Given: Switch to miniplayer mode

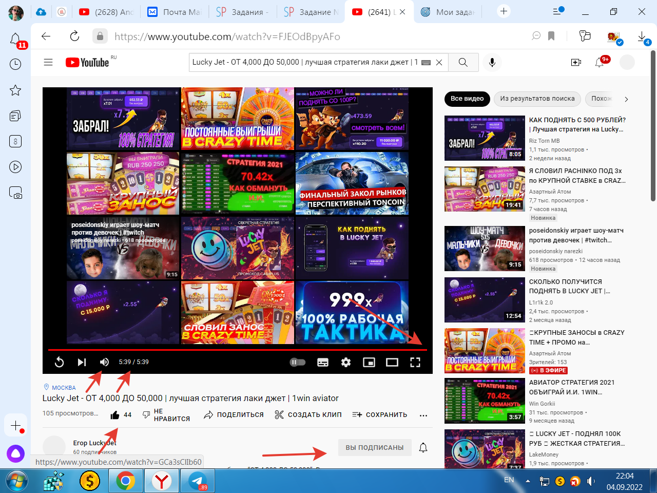Looking at the screenshot, I should (369, 362).
